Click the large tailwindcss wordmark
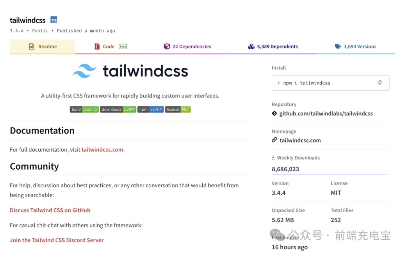 (145, 71)
